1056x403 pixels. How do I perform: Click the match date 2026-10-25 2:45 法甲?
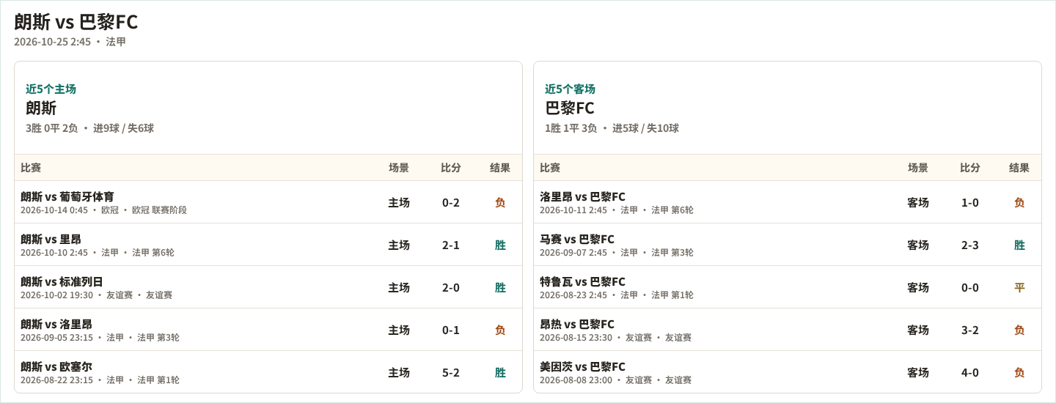pos(70,42)
